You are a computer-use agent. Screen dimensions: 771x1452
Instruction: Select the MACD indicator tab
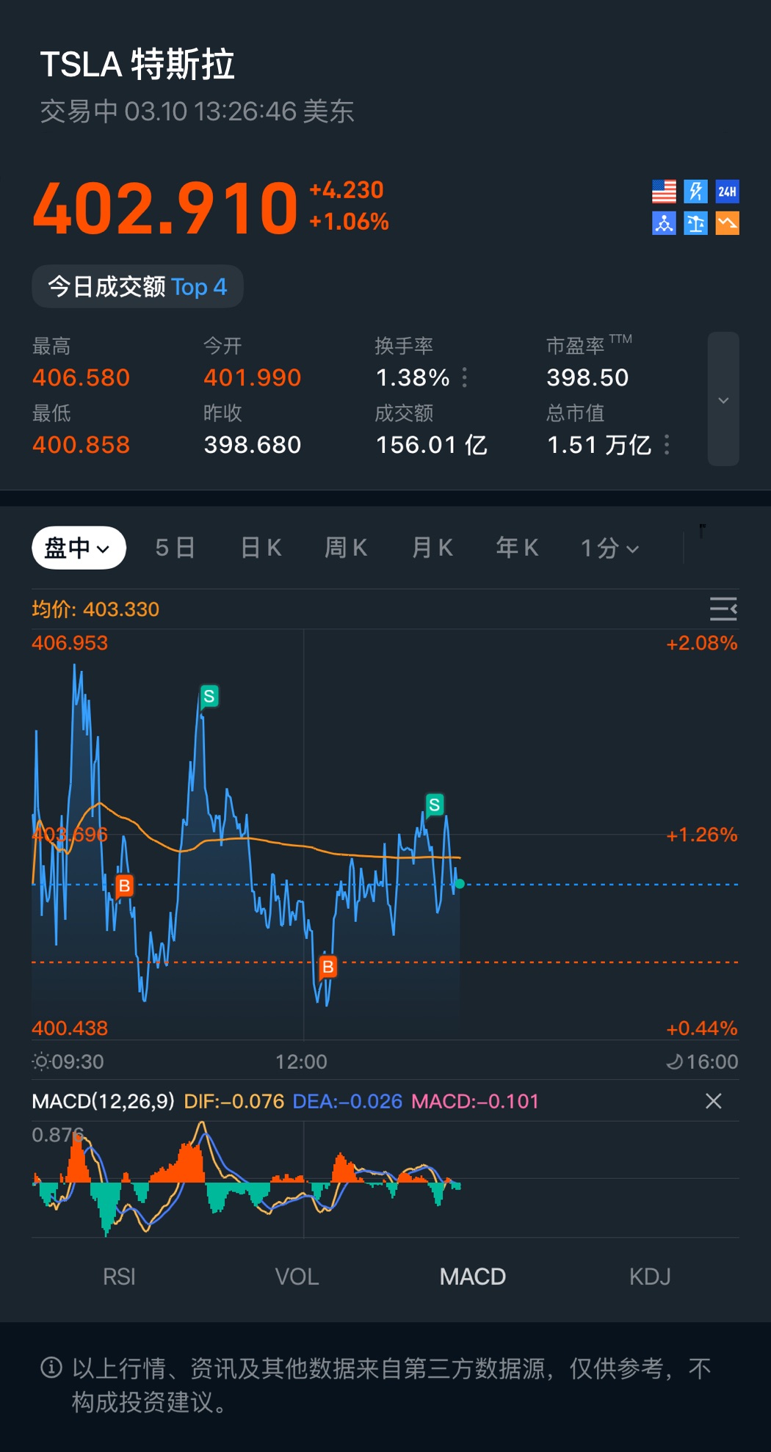coord(473,1277)
